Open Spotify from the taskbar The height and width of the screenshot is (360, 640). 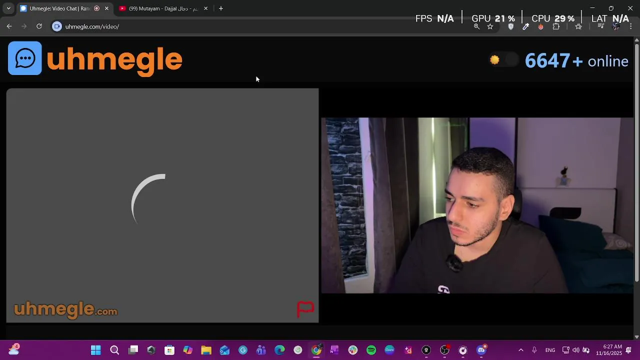tap(371, 350)
